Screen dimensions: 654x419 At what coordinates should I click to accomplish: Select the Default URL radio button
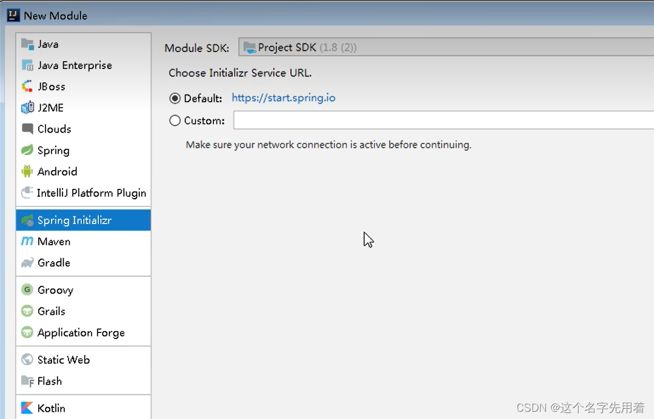[175, 98]
